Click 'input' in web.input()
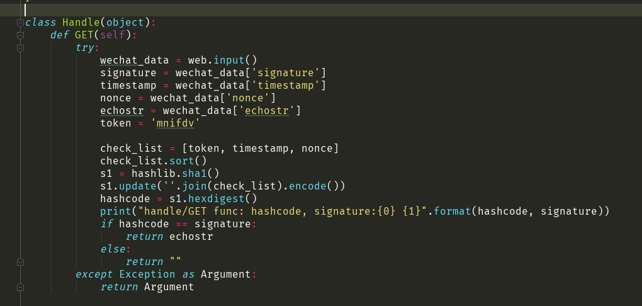Screen dimensions: 642x306 pyautogui.click(x=228, y=60)
